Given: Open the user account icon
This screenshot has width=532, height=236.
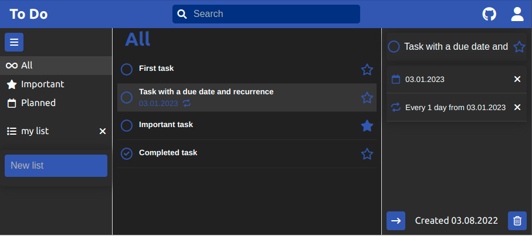Looking at the screenshot, I should coord(517,14).
